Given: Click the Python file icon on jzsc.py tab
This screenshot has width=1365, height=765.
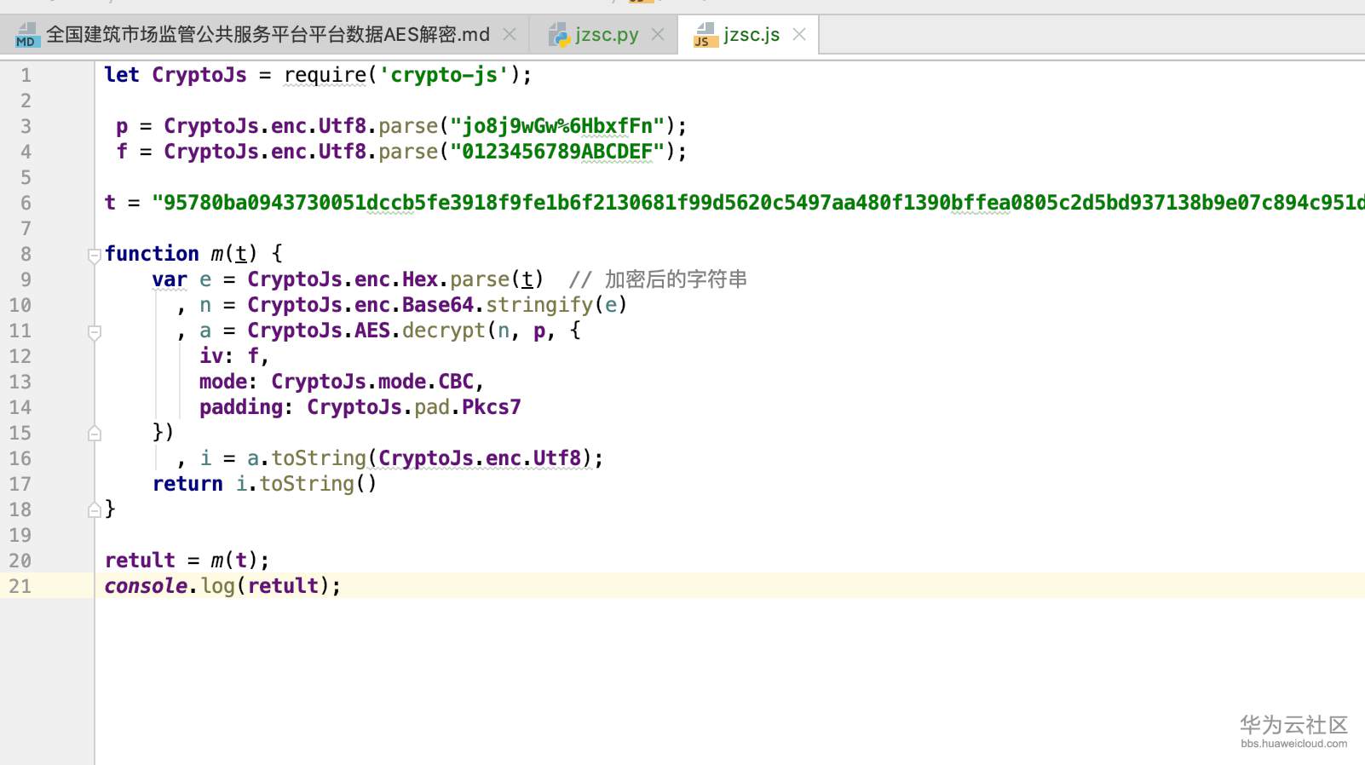Looking at the screenshot, I should click(559, 35).
